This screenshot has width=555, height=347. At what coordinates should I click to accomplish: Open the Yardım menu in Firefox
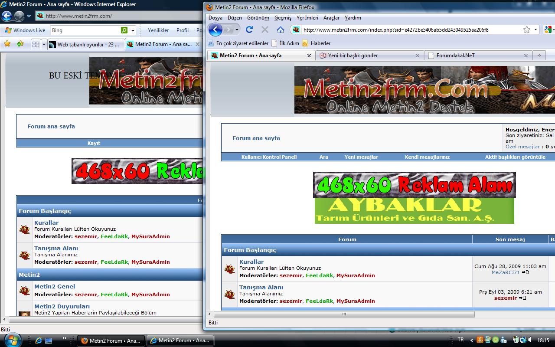(x=353, y=18)
